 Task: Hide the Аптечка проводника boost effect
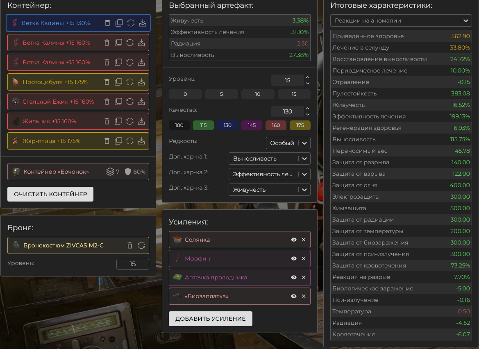pyautogui.click(x=294, y=277)
